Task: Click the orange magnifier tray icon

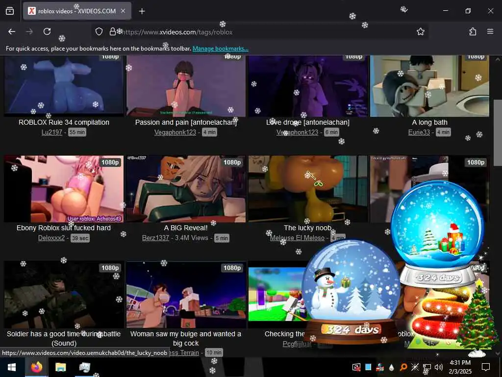Action: tap(403, 367)
